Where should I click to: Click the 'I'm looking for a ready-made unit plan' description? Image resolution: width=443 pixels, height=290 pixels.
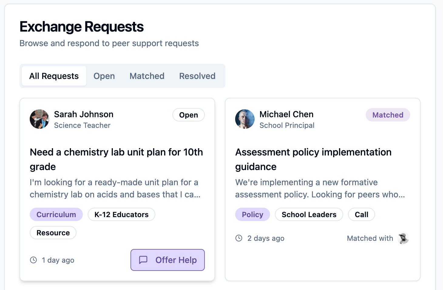pos(115,188)
